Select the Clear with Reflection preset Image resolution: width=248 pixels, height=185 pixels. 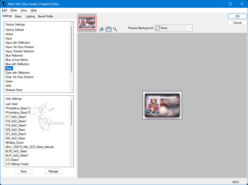[18, 73]
